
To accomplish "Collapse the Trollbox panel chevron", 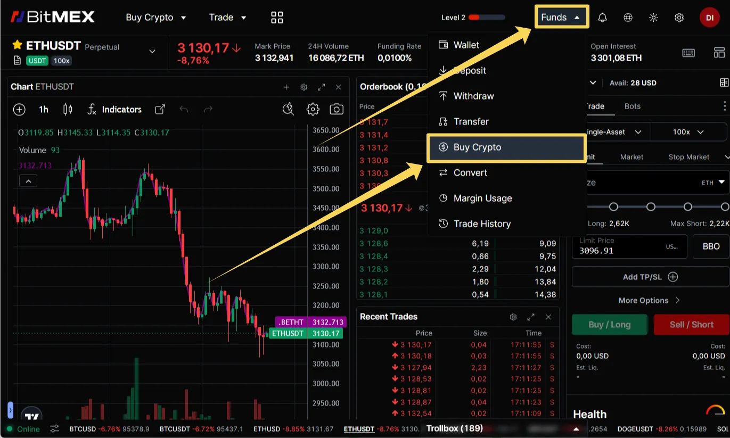I will [x=576, y=428].
